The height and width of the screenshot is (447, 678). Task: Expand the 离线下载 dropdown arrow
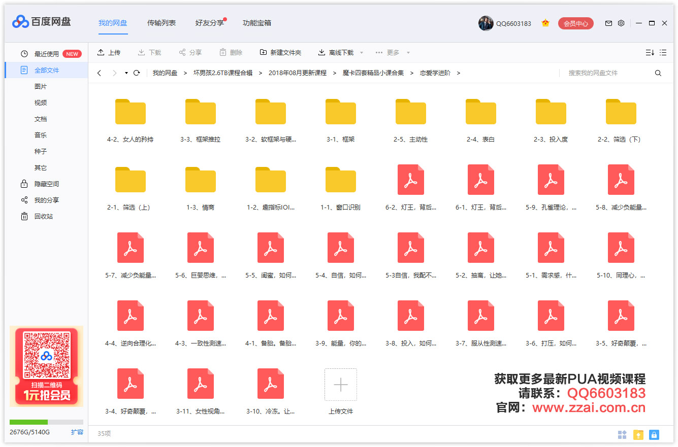362,53
